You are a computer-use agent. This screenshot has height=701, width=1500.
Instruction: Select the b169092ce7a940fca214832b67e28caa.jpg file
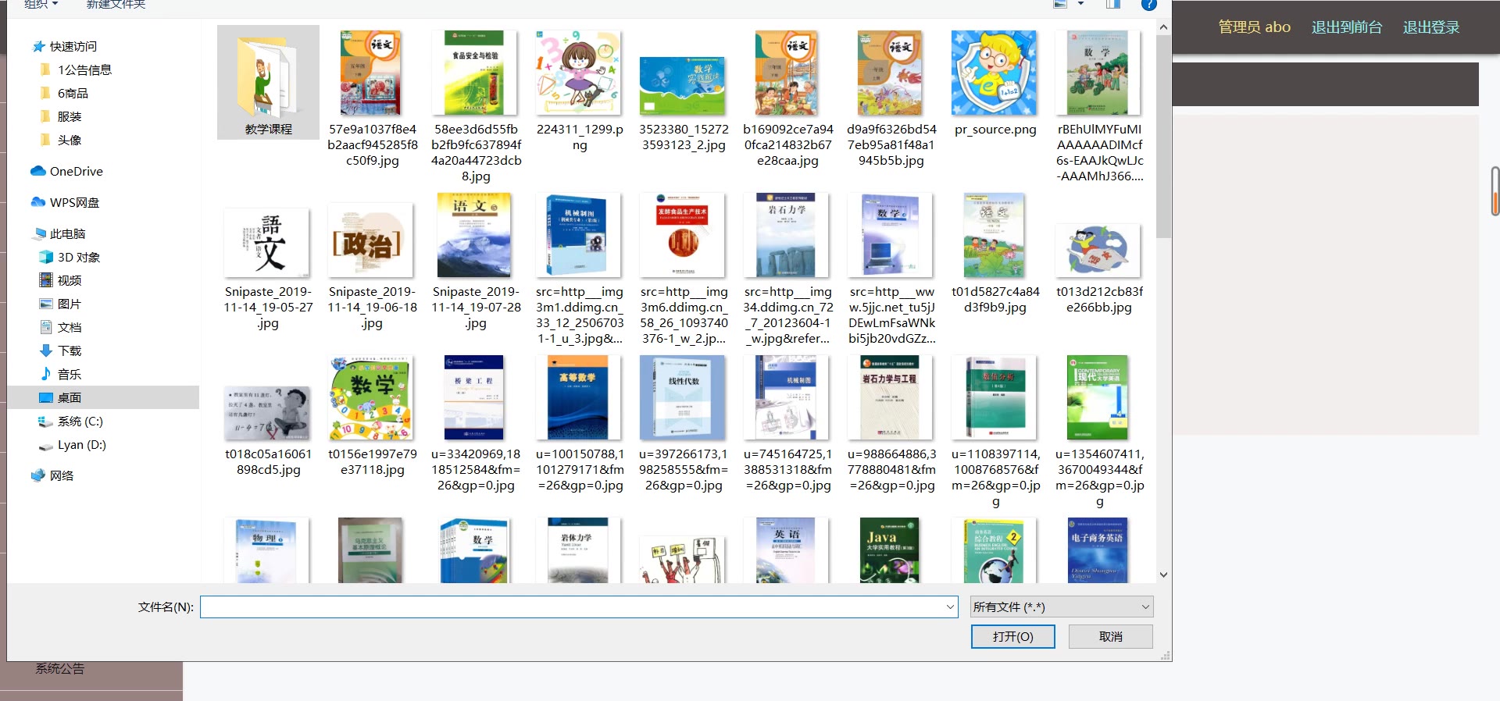pos(787,99)
